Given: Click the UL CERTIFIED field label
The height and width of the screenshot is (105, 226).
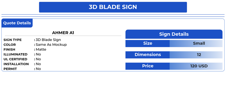Looking at the screenshot, I should 15,59.
